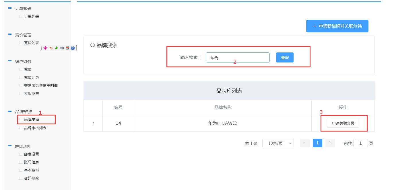Click the 辅助功能 group label
The width and height of the screenshot is (394, 190).
pos(23,146)
